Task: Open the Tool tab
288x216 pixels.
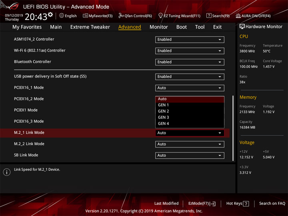Action: [x=200, y=27]
